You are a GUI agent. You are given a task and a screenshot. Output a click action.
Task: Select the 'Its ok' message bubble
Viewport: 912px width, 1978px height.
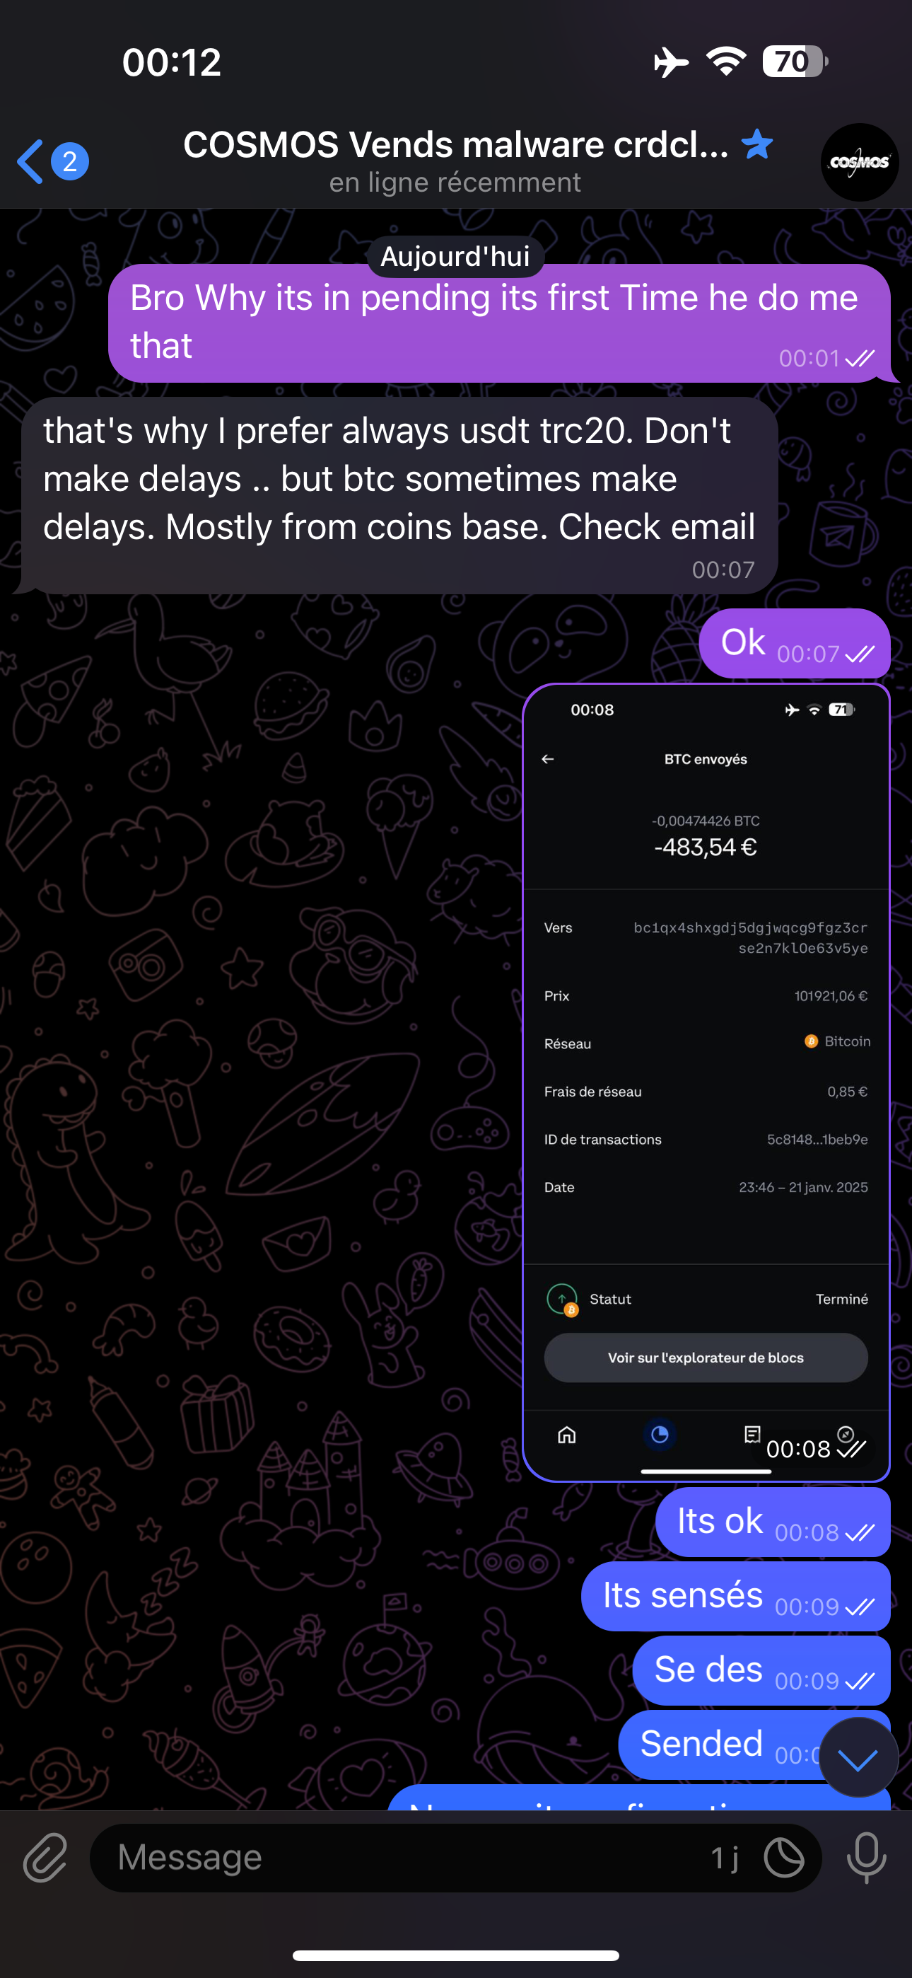coord(772,1522)
